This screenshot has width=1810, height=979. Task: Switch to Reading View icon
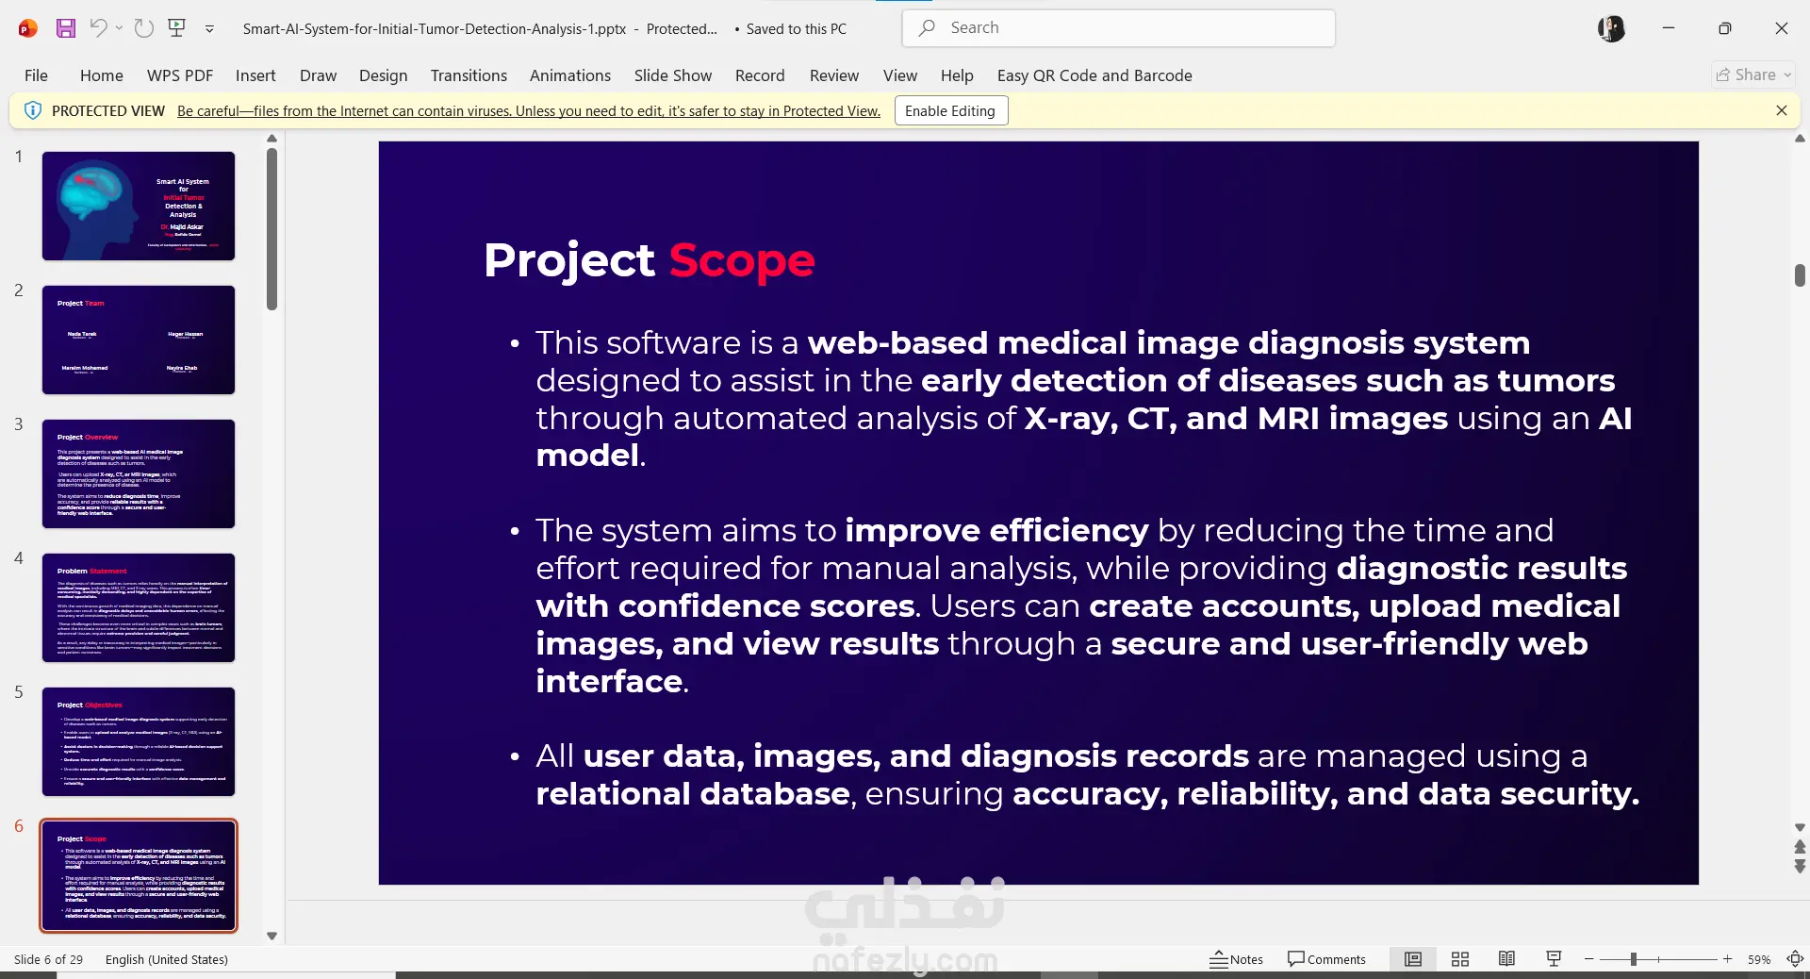coord(1506,959)
